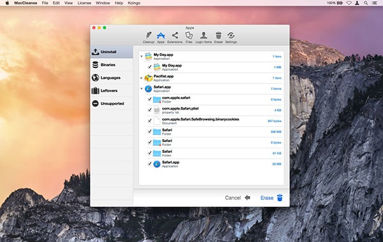Open the Extensions toolbar tool

175,38
